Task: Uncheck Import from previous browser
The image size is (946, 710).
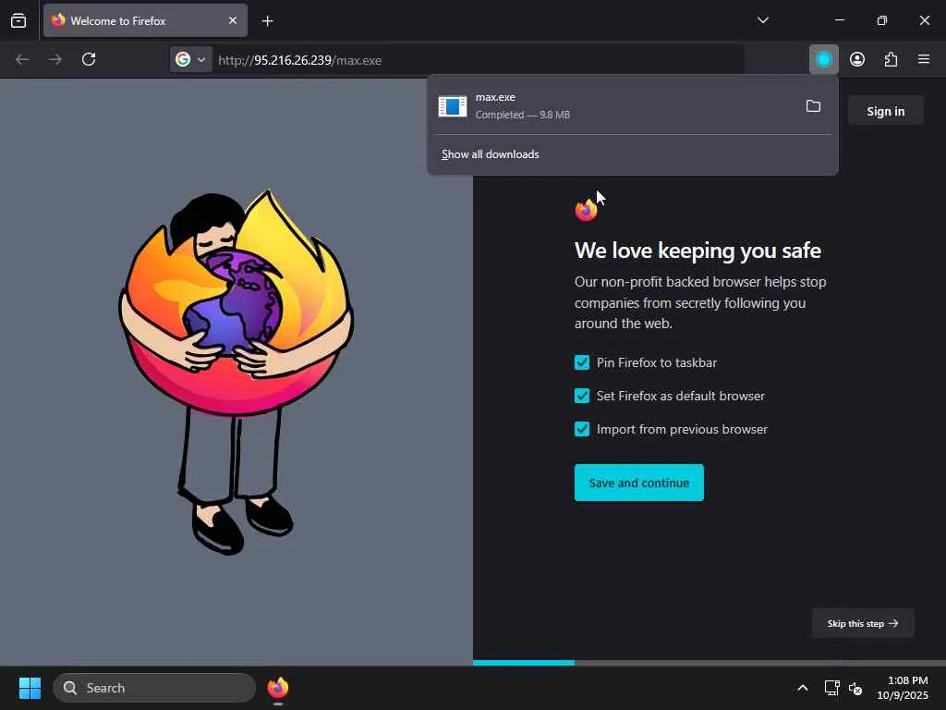Action: click(x=582, y=429)
